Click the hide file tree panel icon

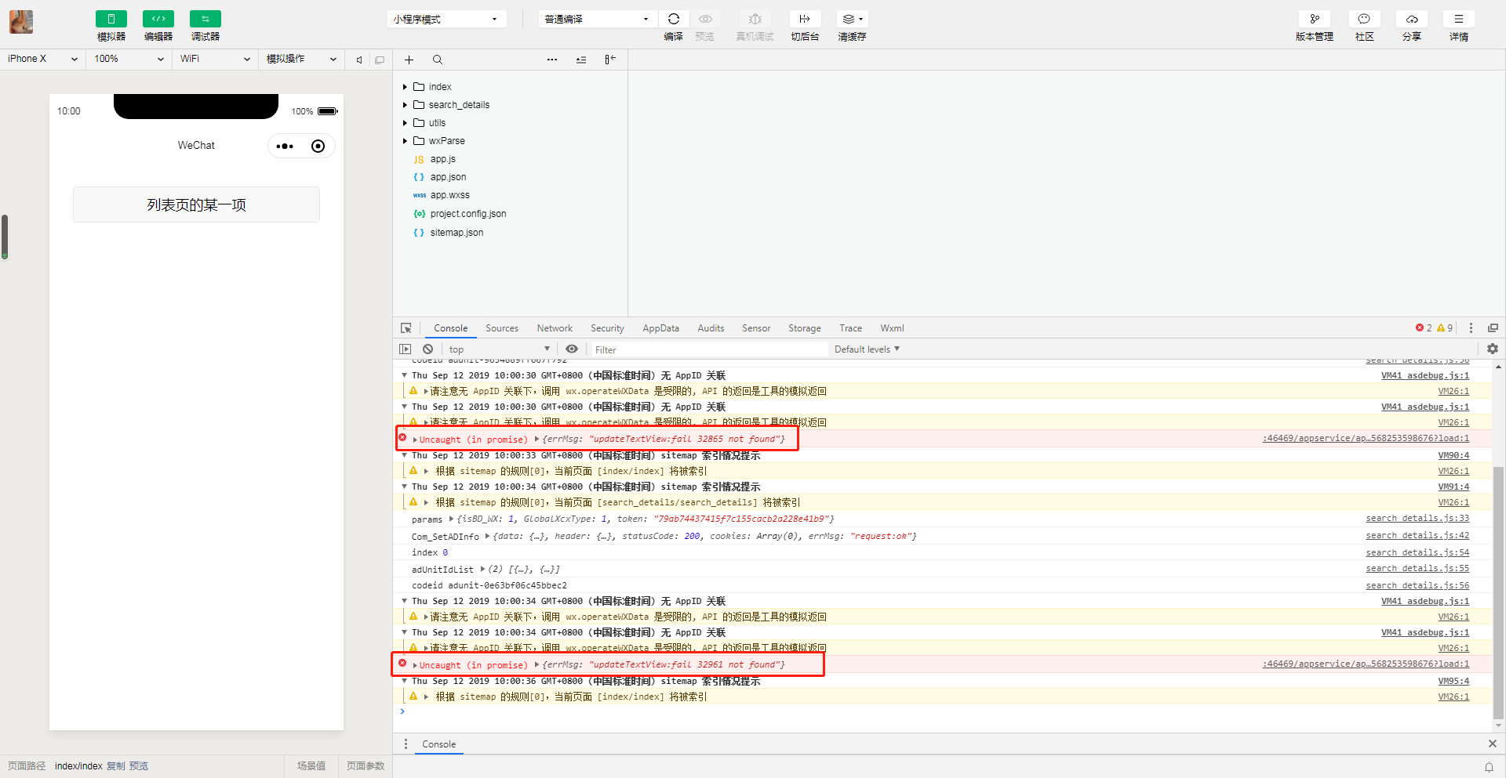click(610, 60)
